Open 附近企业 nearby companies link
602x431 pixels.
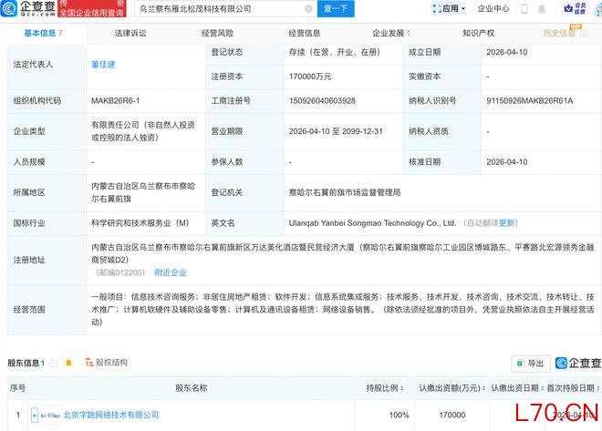click(x=171, y=272)
